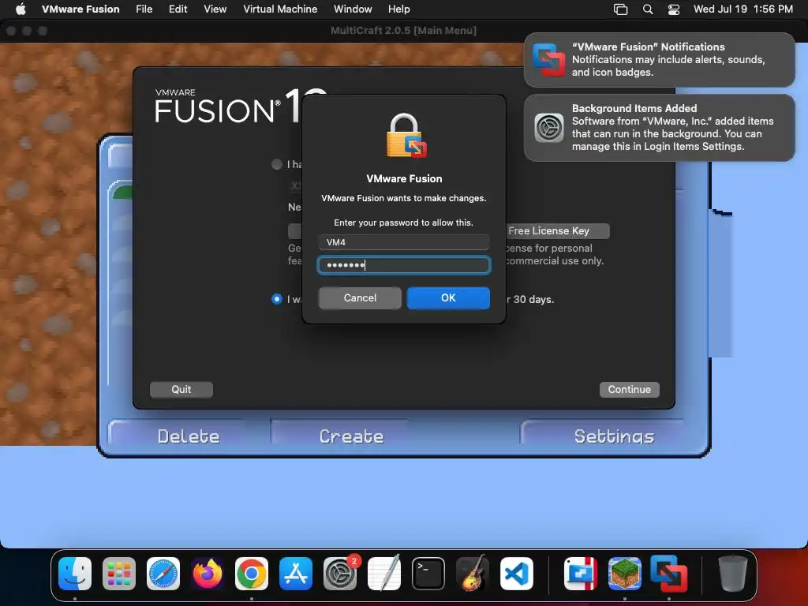808x606 pixels.
Task: Open the Virtual Machine menu
Action: 280,9
